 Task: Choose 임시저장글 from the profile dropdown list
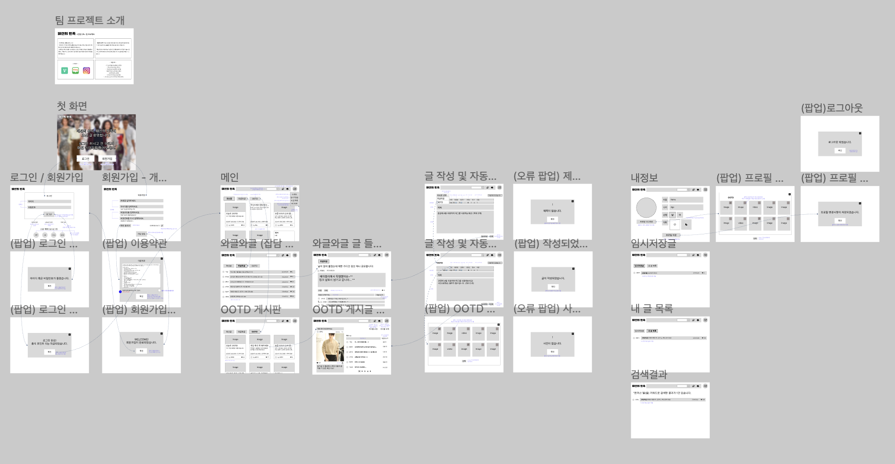(293, 198)
